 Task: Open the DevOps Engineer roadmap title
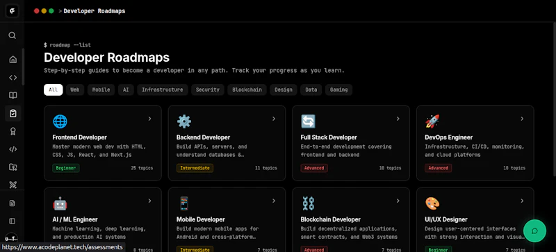click(448, 137)
